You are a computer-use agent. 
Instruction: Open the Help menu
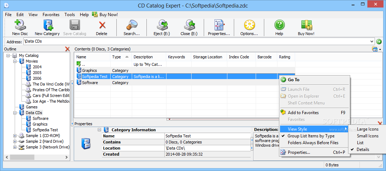pos(85,15)
